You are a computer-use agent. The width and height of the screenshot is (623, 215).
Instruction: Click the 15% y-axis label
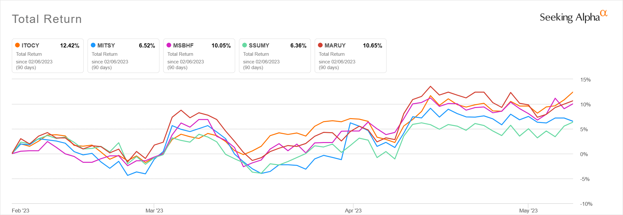click(585, 80)
